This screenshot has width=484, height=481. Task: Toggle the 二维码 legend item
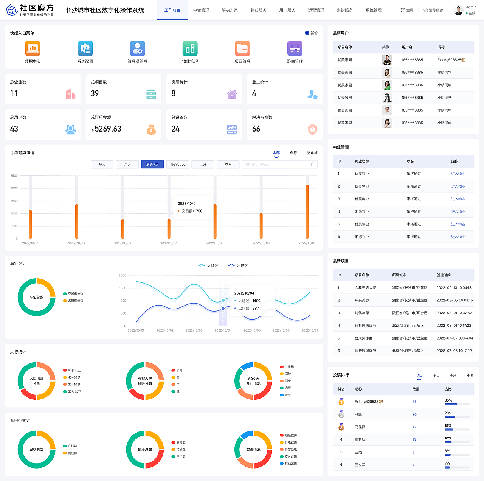point(287,367)
